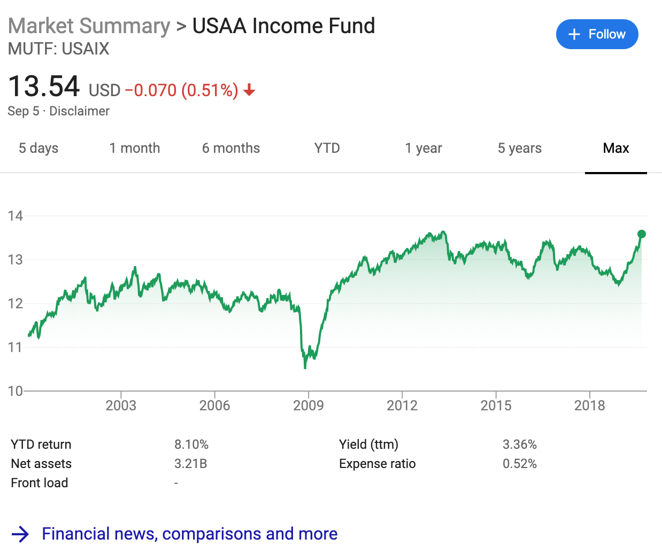Switch to the 1 year tab

tap(424, 148)
